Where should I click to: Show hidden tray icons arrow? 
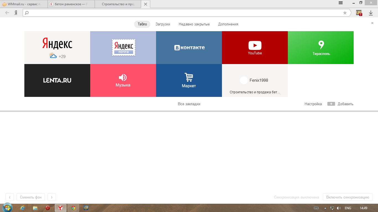(325, 208)
